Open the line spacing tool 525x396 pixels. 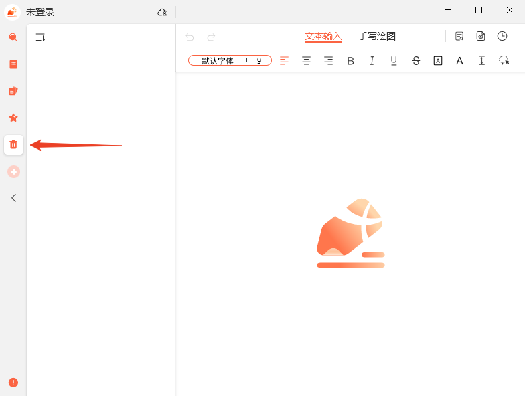[482, 60]
